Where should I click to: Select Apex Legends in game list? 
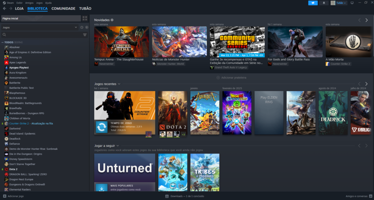click(x=18, y=62)
